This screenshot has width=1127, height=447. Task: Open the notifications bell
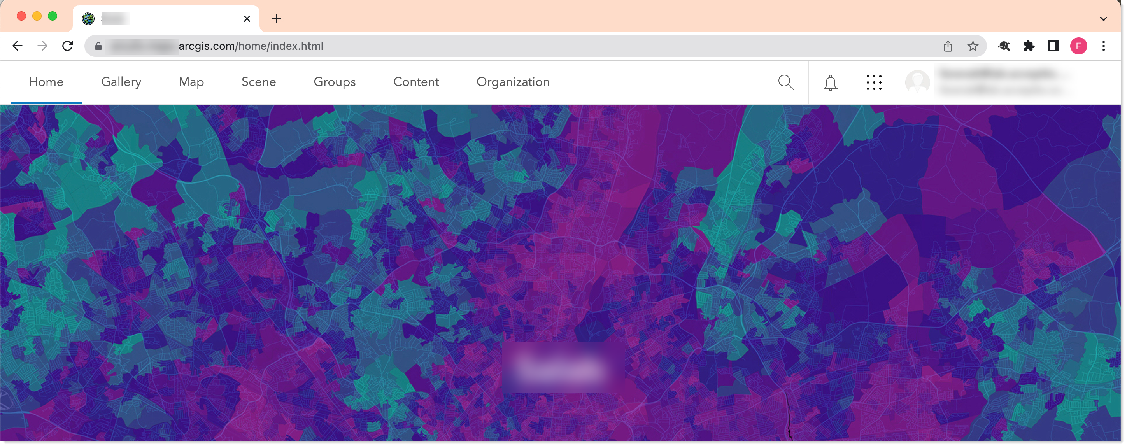pyautogui.click(x=830, y=82)
